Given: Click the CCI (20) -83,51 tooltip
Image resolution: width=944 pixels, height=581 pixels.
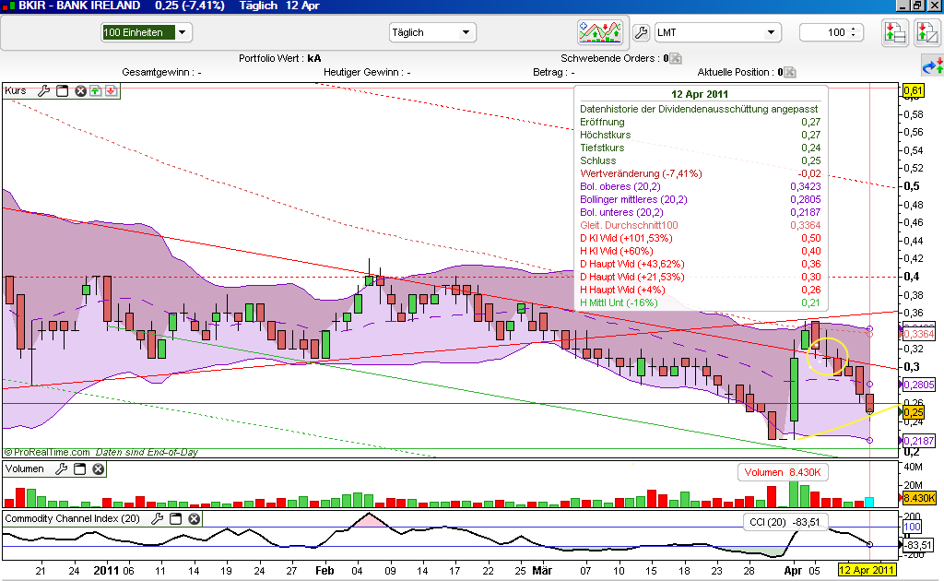Looking at the screenshot, I should coord(785,522).
